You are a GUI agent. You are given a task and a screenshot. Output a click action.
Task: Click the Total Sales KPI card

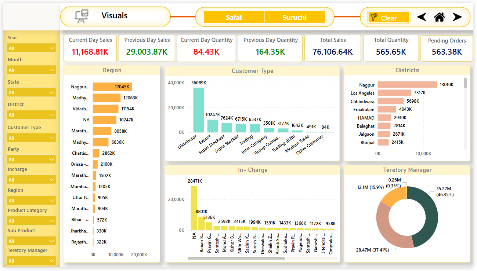pos(333,48)
